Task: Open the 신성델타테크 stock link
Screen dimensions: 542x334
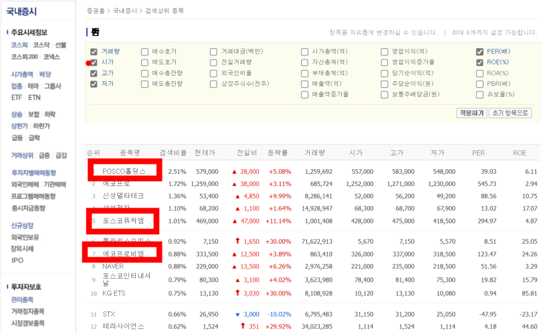Action: (x=123, y=196)
